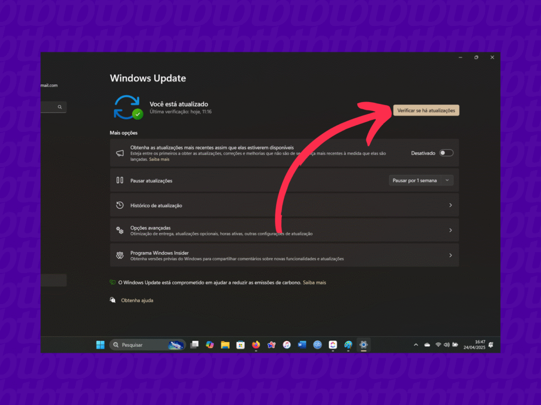Click the Pausar atualizações pause icon

point(119,180)
